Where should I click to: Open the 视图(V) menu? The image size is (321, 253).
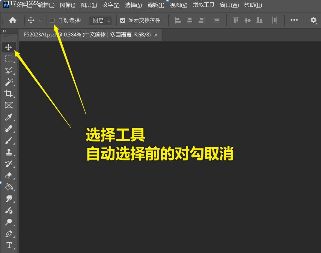click(179, 5)
